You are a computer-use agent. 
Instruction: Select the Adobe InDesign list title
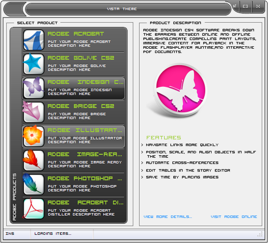coord(85,82)
